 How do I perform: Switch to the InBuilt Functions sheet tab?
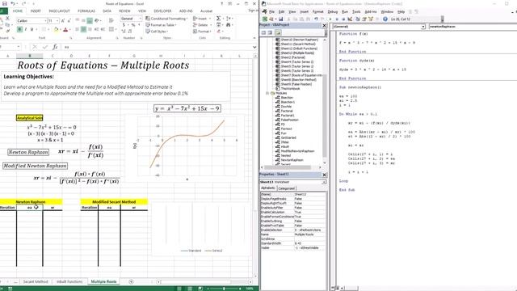point(69,281)
